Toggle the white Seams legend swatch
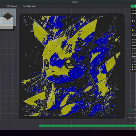 click(133, 70)
